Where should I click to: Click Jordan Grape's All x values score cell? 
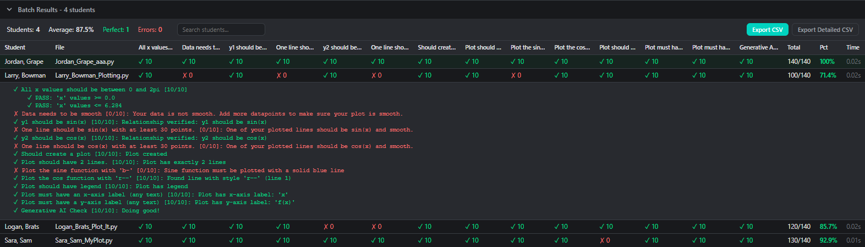coord(145,62)
